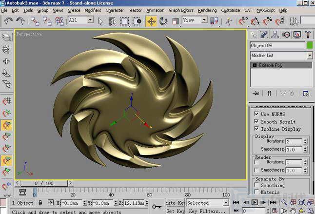Activate the Select Object arrow tool

[100, 21]
